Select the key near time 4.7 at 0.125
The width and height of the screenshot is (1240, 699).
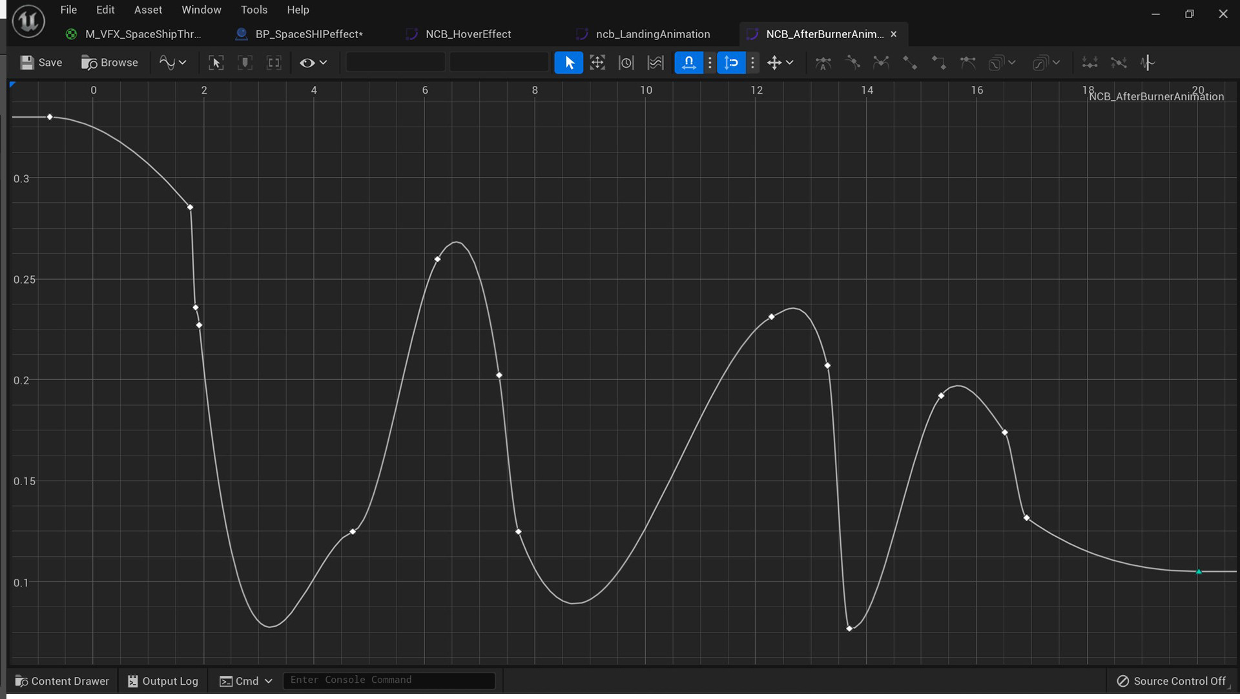[x=353, y=532]
